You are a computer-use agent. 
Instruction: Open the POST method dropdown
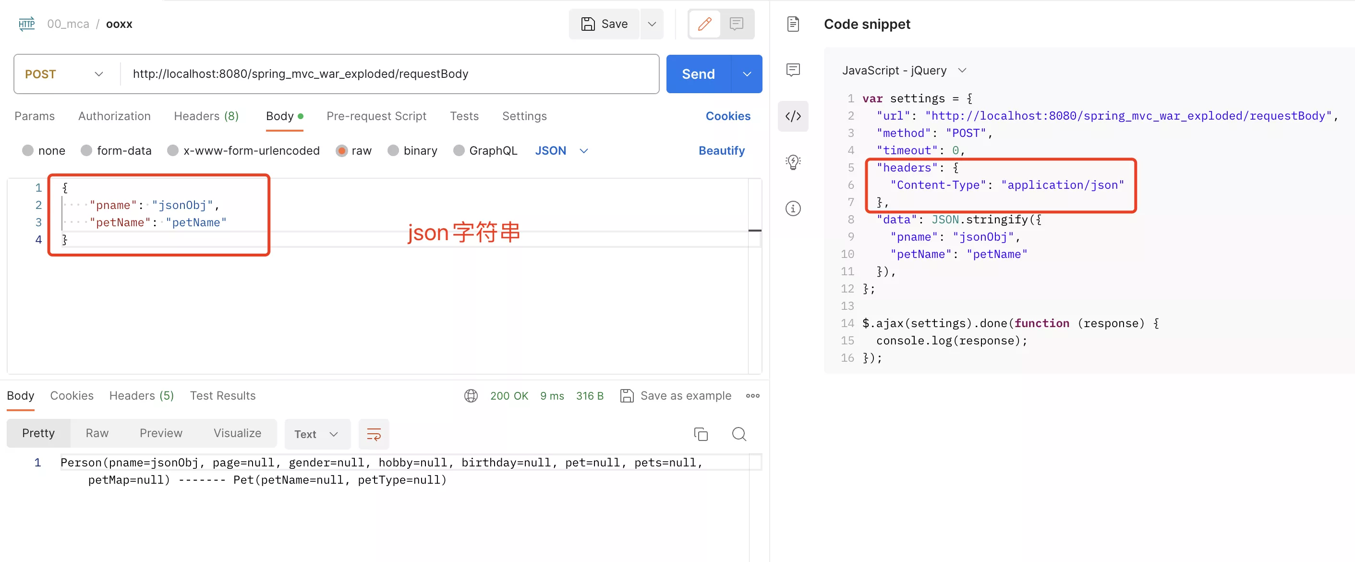pos(64,74)
